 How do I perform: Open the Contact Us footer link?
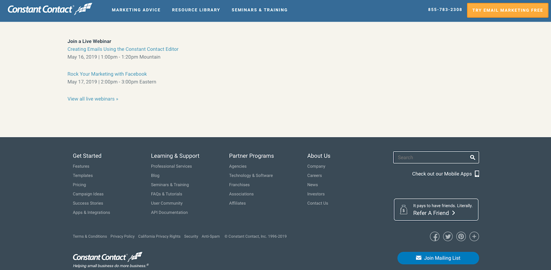pyautogui.click(x=318, y=203)
